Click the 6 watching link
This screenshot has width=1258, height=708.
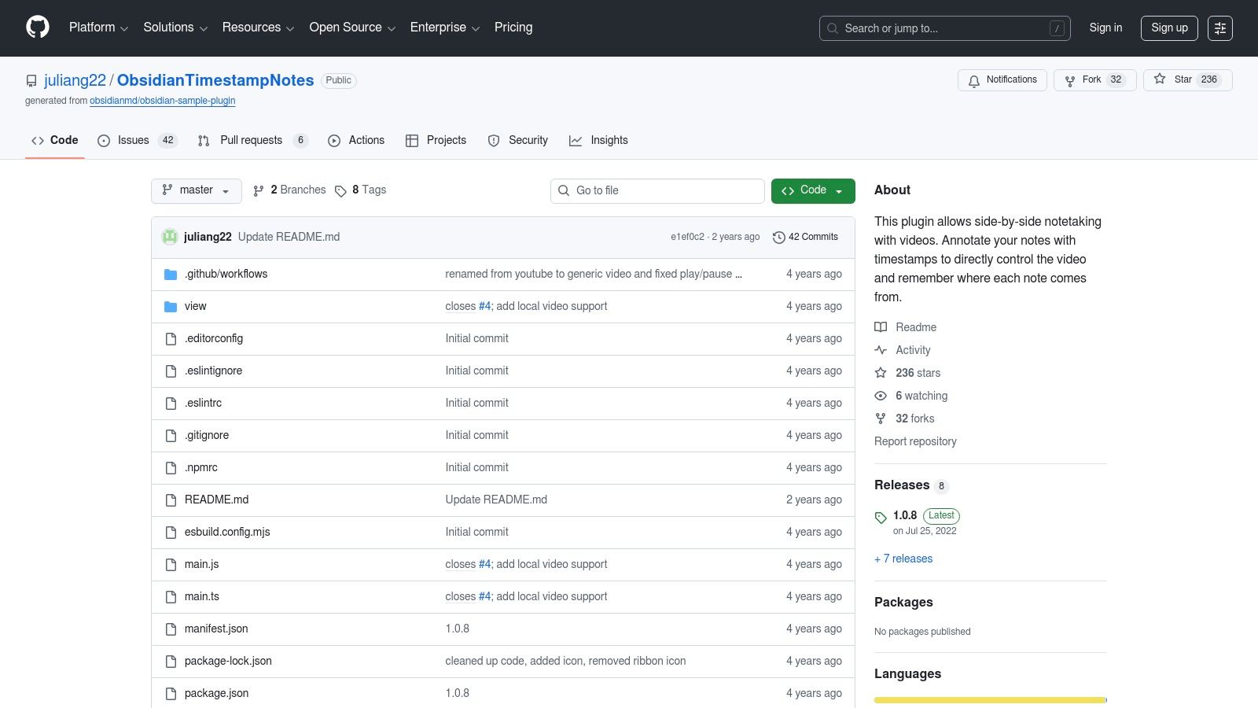[921, 396]
